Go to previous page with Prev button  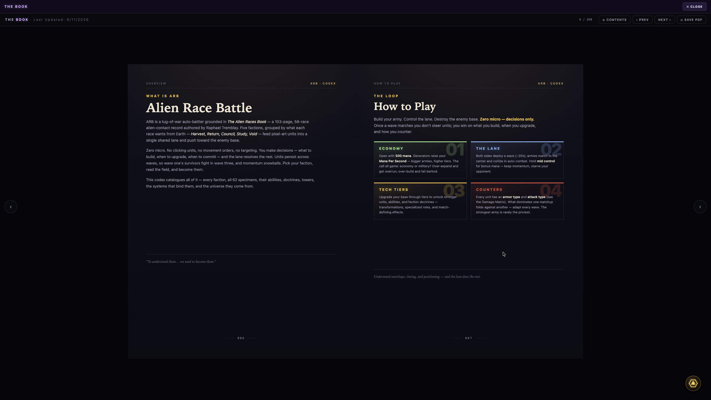pos(642,20)
